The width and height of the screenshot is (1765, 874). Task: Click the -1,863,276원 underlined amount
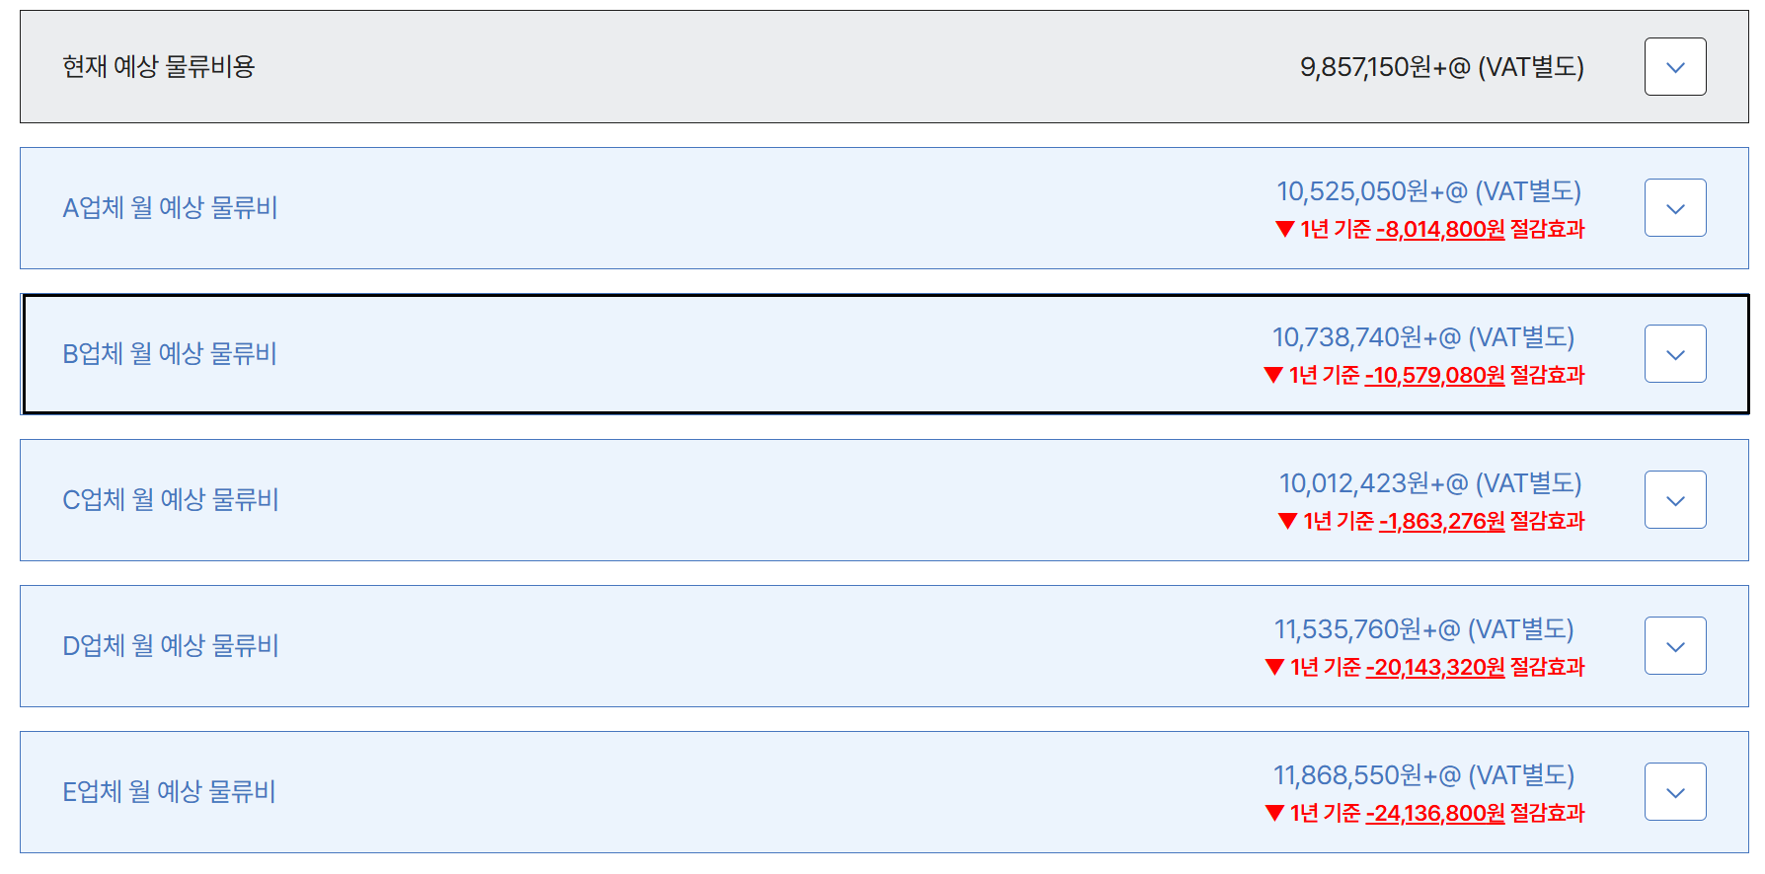pos(1441,522)
